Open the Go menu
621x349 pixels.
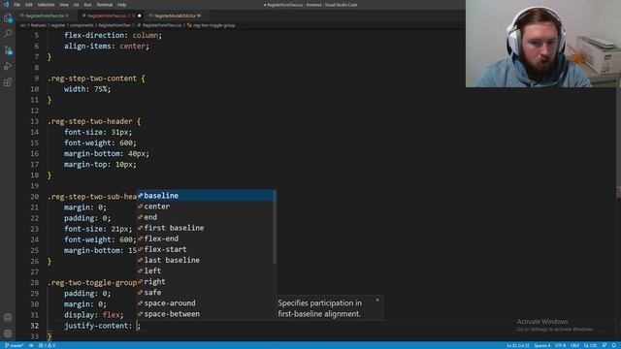(76, 5)
